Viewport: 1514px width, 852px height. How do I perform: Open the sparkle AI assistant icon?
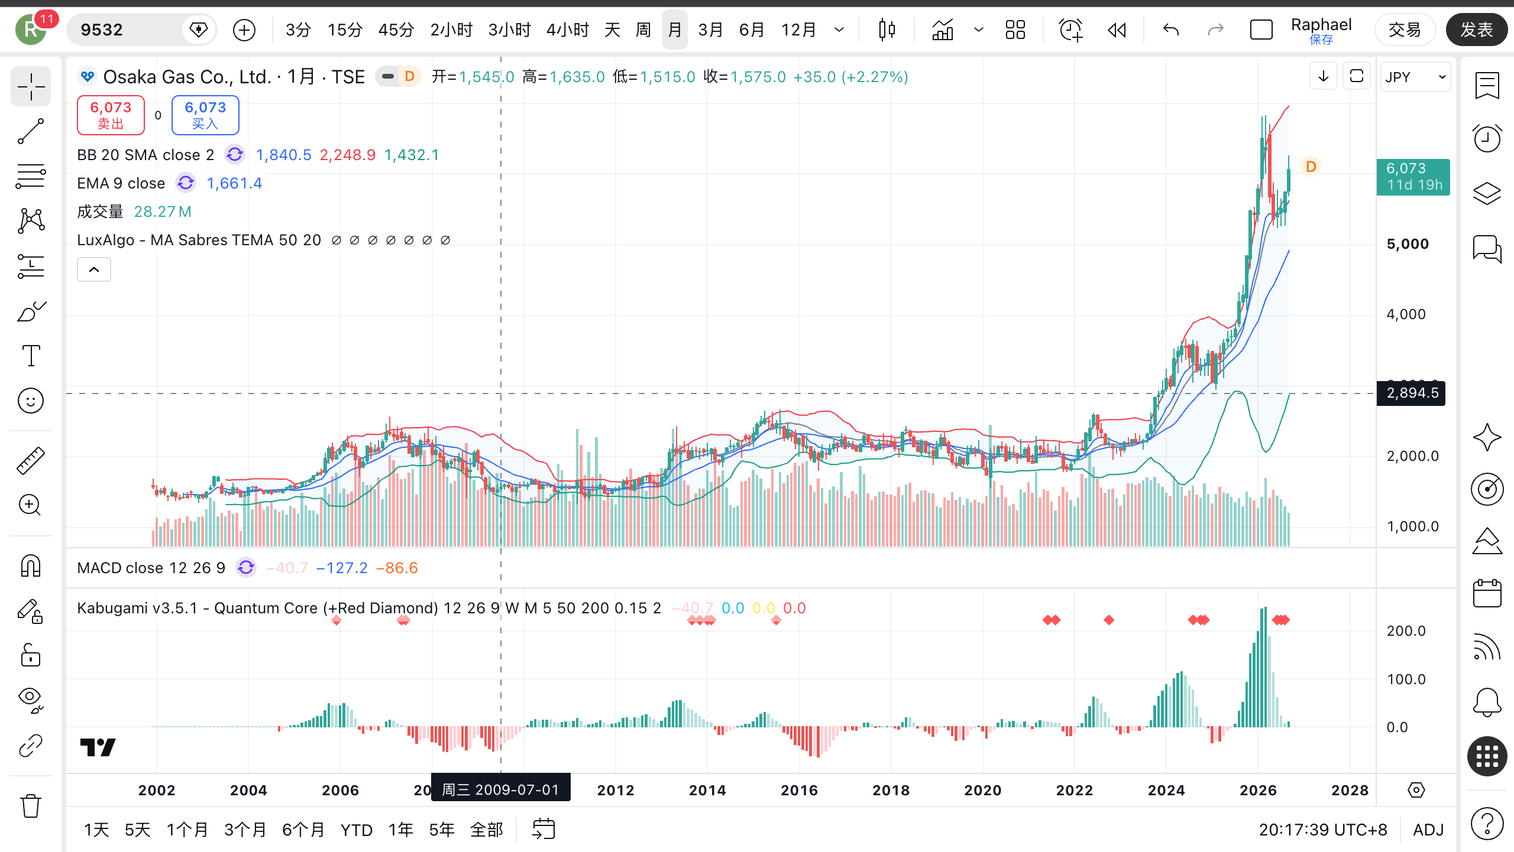(x=1487, y=437)
